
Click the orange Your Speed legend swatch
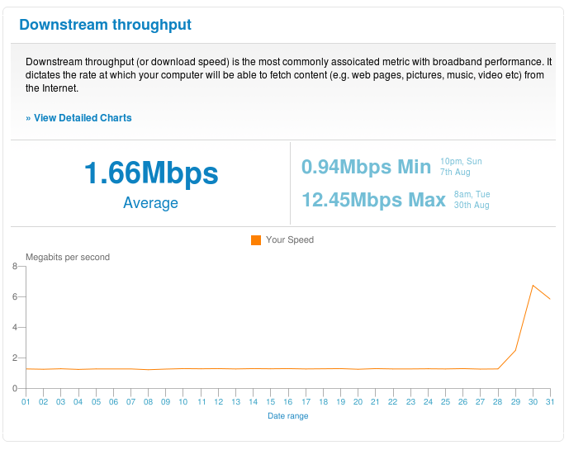click(256, 240)
